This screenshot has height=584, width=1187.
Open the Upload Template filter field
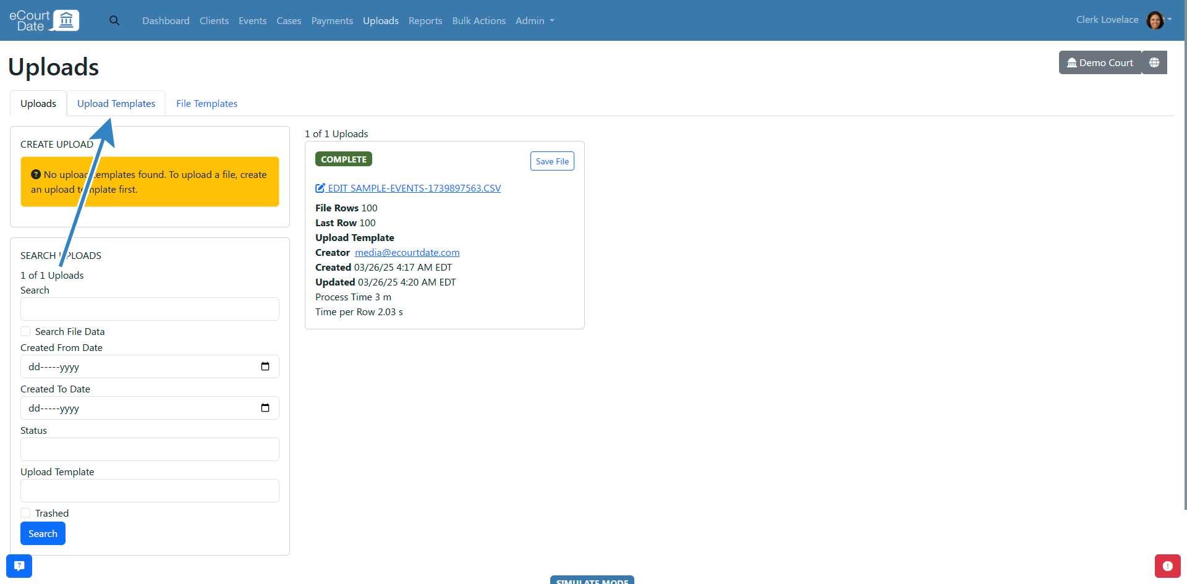pos(150,491)
